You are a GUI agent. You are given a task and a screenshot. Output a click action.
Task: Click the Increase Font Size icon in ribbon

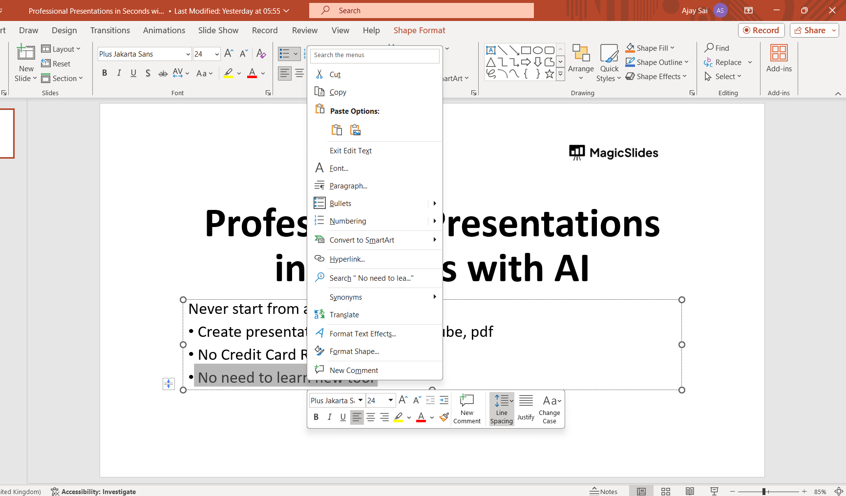click(x=229, y=54)
